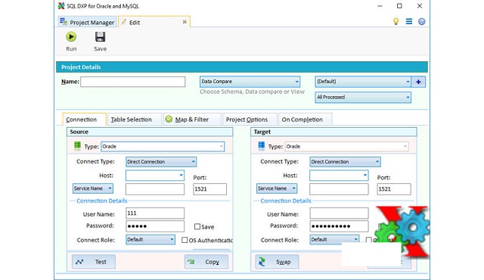
Task: Open the Map & Filter tab
Action: tap(192, 120)
